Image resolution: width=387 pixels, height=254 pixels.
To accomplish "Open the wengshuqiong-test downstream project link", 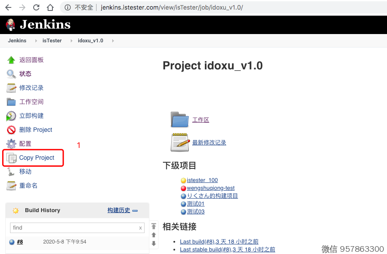I will coord(211,188).
